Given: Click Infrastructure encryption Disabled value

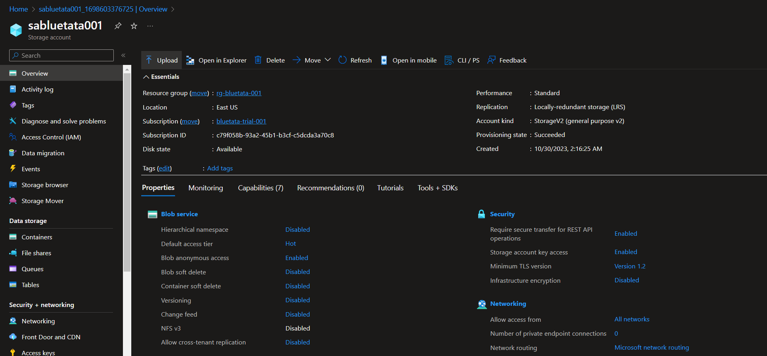Looking at the screenshot, I should point(627,280).
